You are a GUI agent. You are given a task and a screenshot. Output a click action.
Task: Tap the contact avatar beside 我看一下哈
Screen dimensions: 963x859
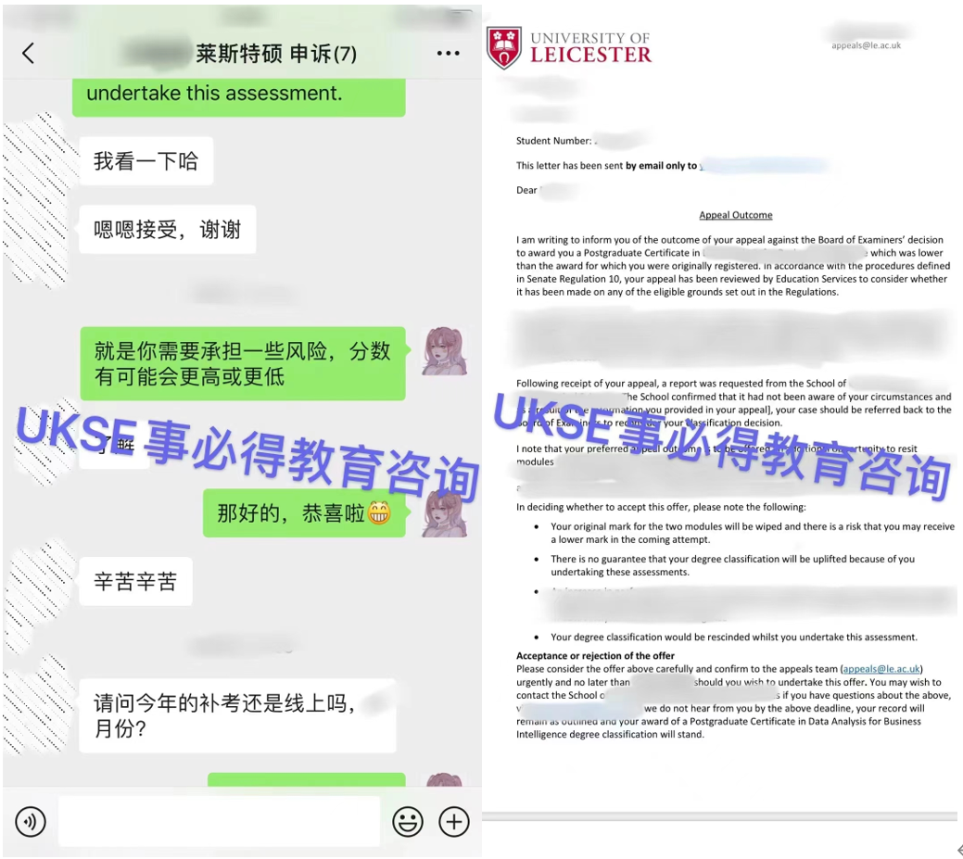pyautogui.click(x=39, y=161)
